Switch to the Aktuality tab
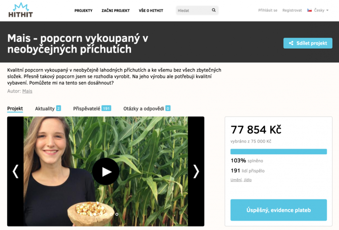339x230 pixels. click(x=48, y=108)
